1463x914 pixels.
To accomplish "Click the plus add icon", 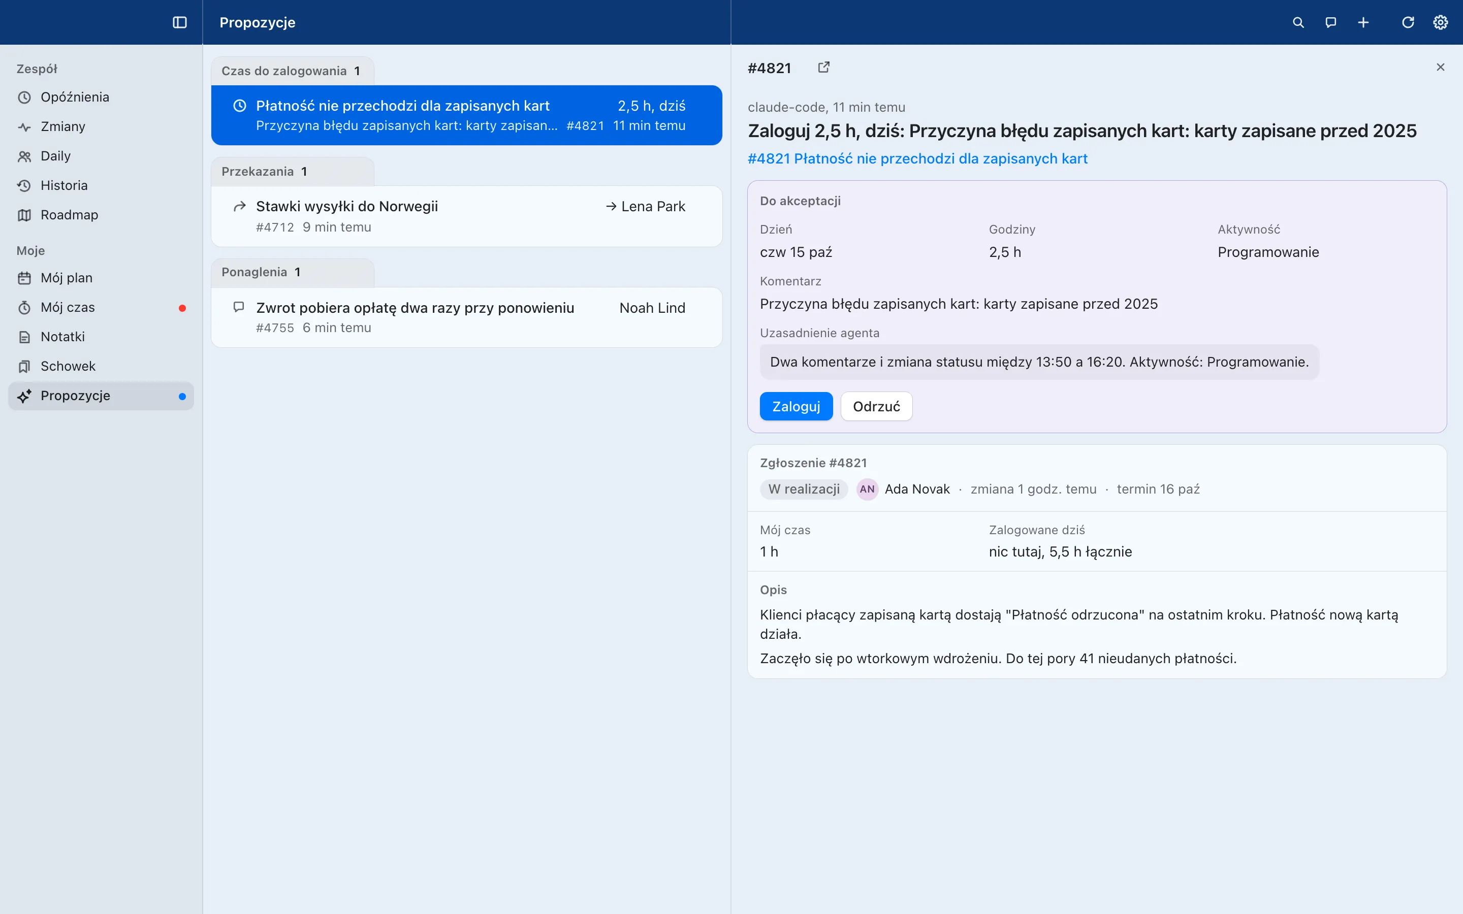I will [1363, 22].
